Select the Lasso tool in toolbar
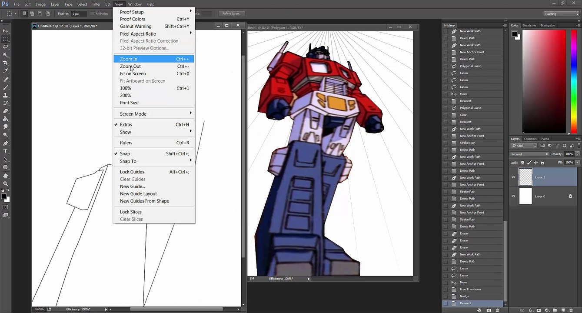582x313 pixels. coord(6,47)
